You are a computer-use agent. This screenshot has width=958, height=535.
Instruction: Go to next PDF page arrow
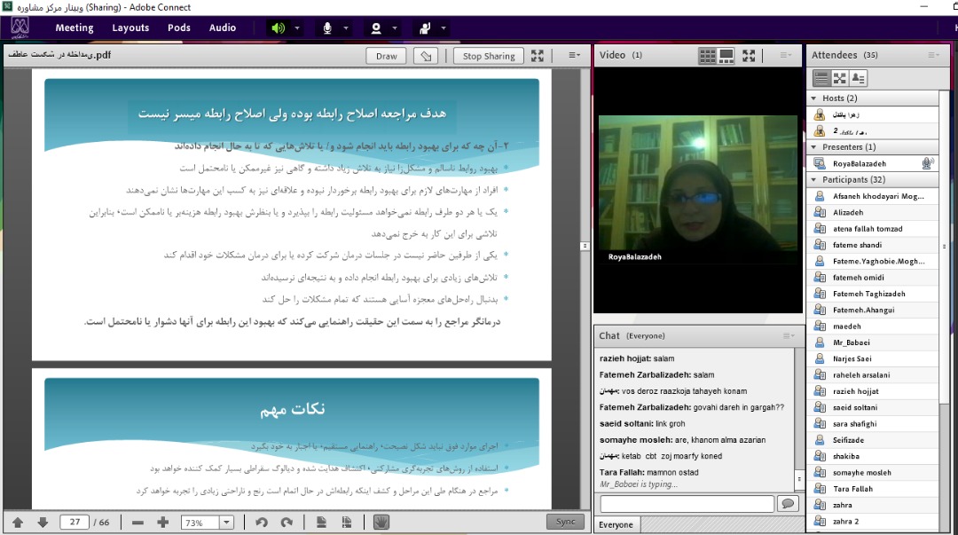click(x=43, y=523)
